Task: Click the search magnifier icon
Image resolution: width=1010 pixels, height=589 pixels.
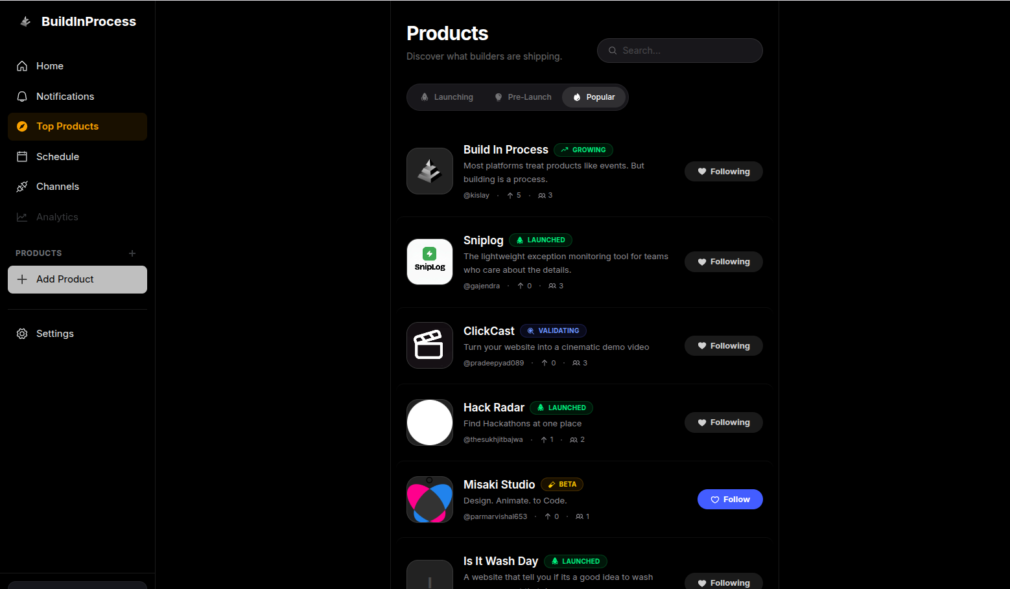Action: pos(612,50)
